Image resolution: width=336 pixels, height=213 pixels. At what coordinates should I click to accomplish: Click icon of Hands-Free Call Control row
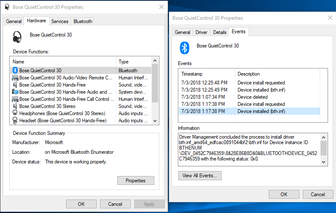point(15,99)
